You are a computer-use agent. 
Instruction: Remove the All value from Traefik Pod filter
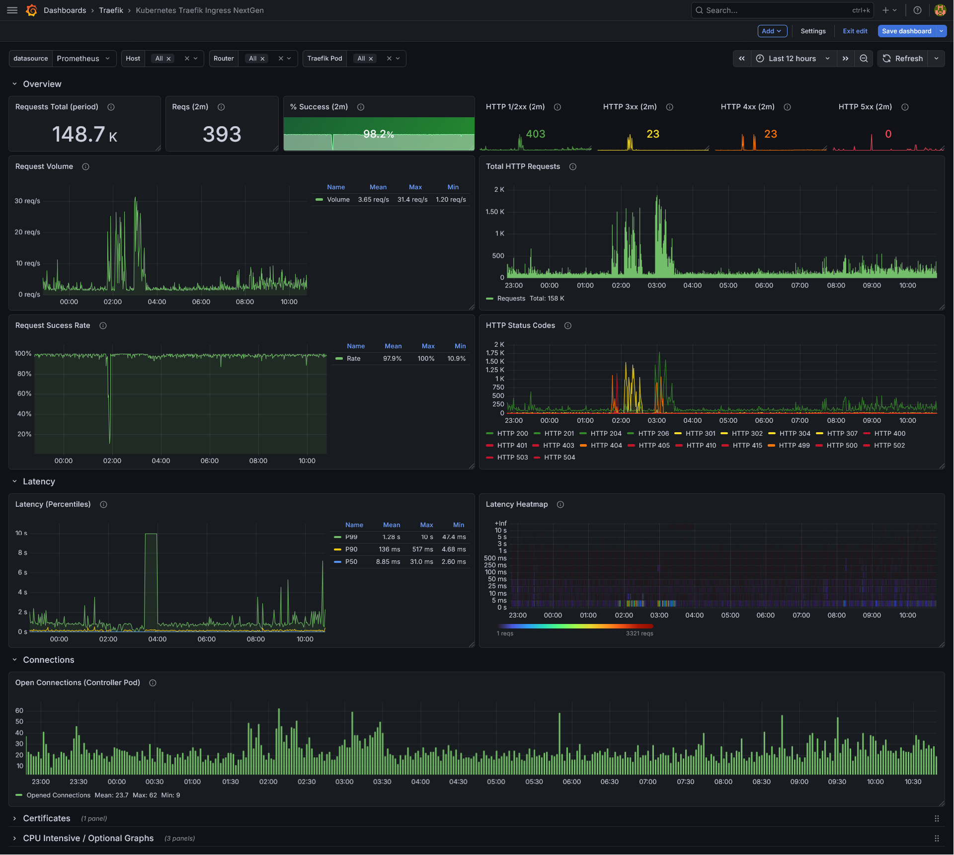coord(371,59)
